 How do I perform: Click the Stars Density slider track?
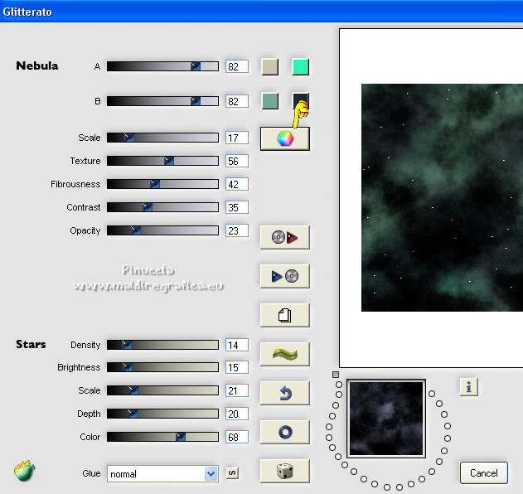(x=162, y=345)
